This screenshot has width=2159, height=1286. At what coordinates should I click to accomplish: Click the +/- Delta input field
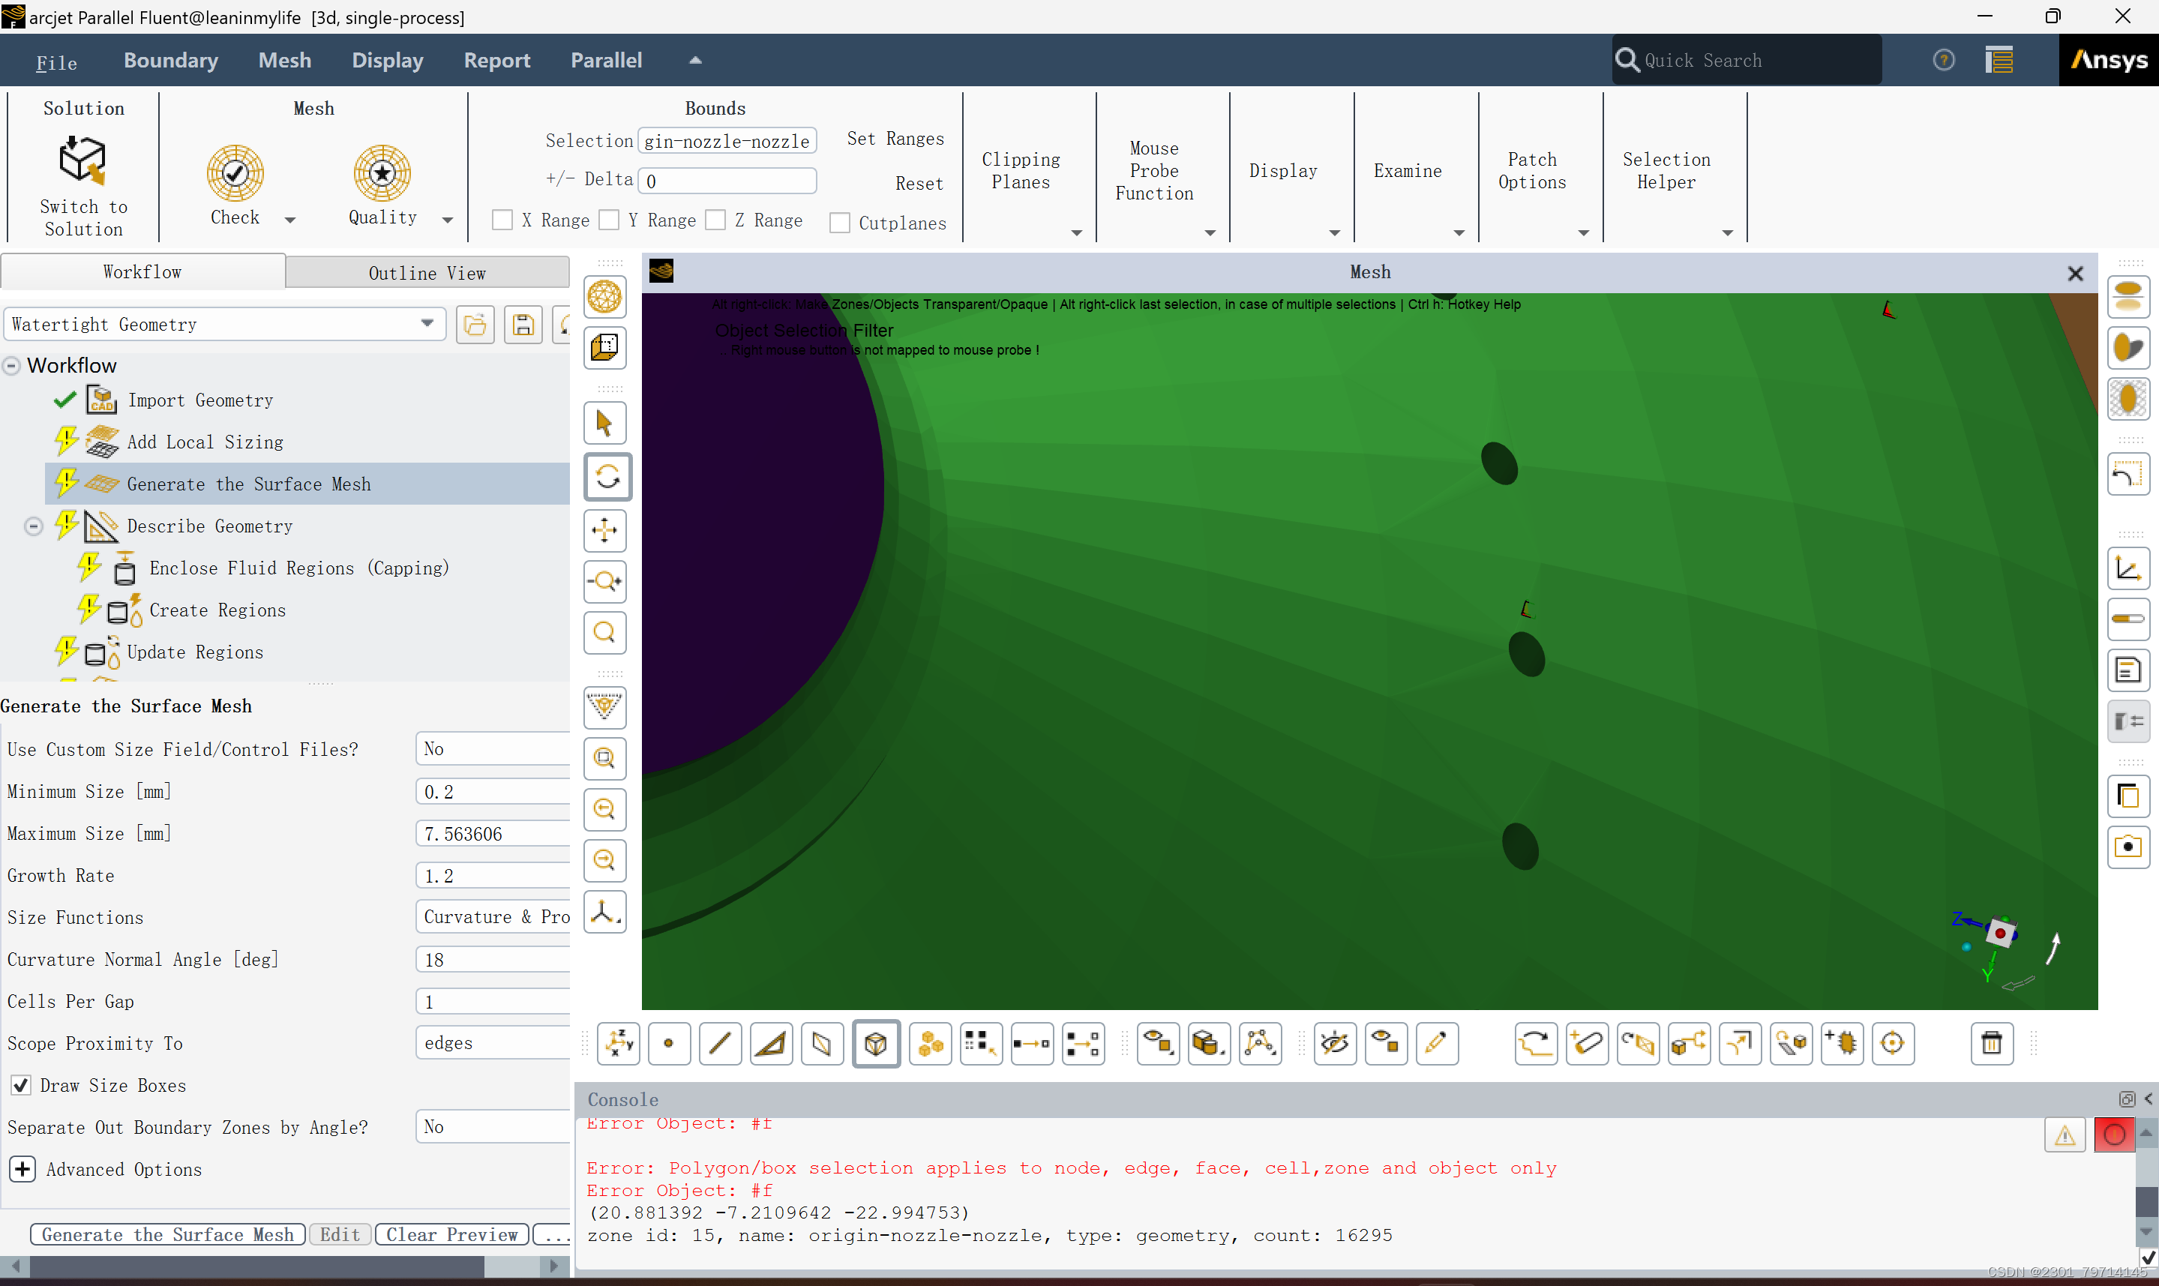point(727,181)
